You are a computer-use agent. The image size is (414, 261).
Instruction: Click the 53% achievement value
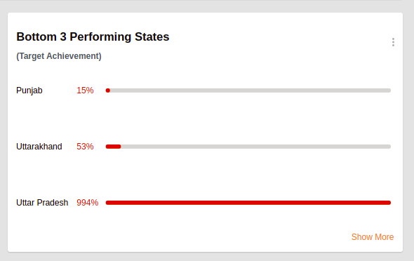tap(85, 147)
